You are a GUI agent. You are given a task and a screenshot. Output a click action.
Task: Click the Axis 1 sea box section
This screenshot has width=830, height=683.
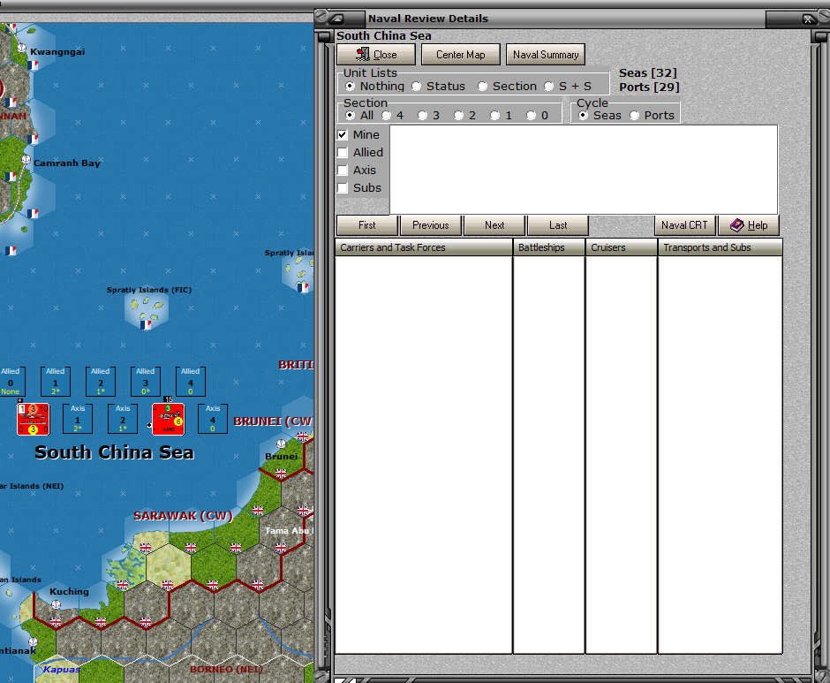tap(78, 419)
